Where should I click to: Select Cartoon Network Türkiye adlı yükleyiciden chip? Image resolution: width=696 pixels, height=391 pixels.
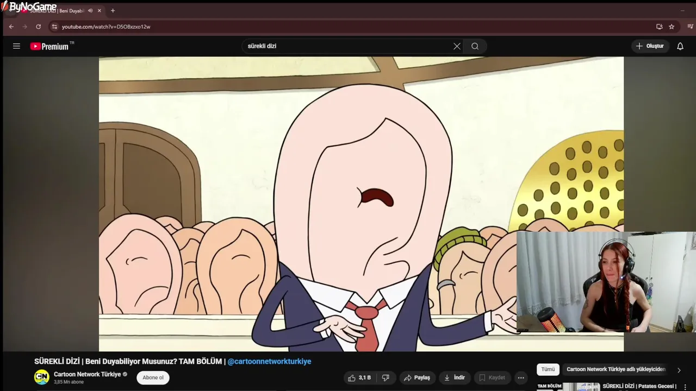point(616,369)
